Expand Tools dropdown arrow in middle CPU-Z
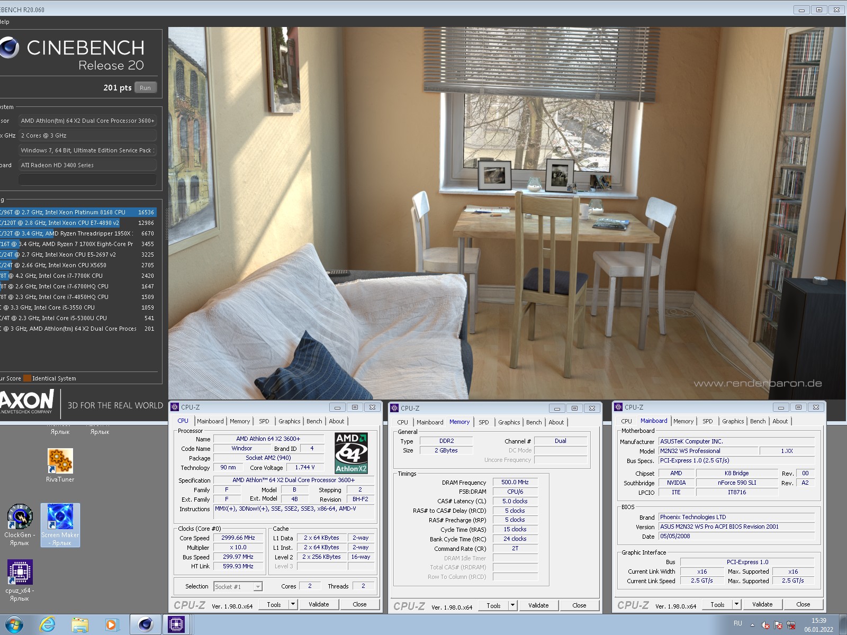This screenshot has height=635, width=847. click(x=512, y=605)
